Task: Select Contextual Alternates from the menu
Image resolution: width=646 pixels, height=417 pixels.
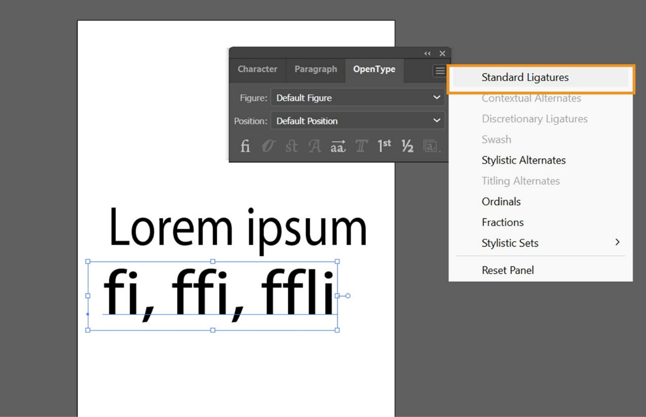Action: 531,98
